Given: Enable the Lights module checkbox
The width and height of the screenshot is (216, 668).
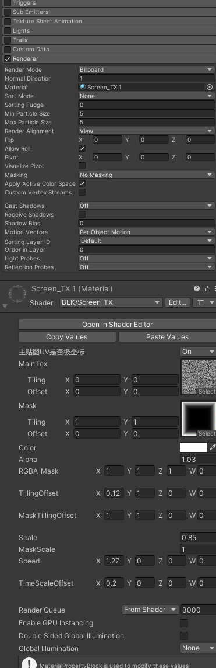Looking at the screenshot, I should tap(8, 31).
